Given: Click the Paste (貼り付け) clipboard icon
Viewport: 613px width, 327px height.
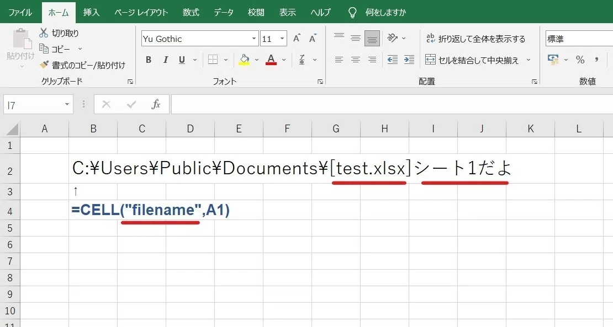Looking at the screenshot, I should click(22, 39).
